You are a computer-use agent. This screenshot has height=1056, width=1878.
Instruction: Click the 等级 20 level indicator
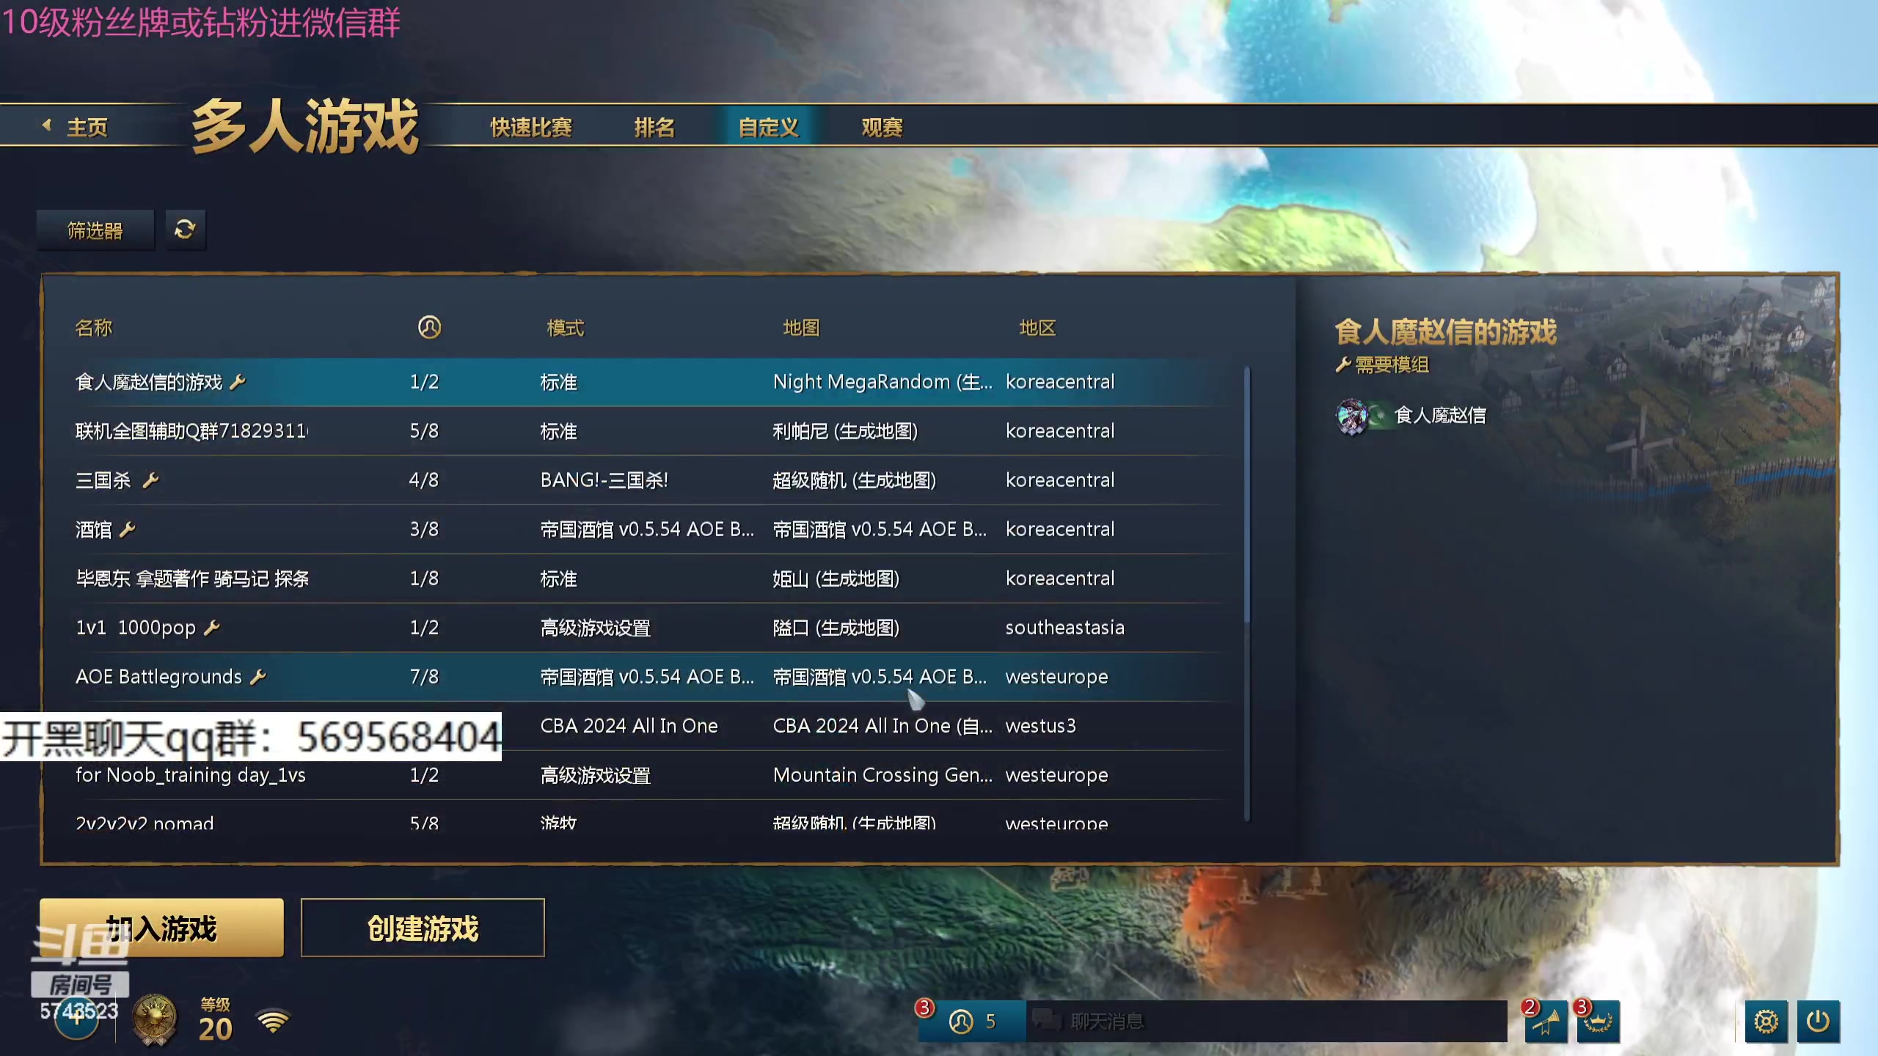tap(216, 1020)
